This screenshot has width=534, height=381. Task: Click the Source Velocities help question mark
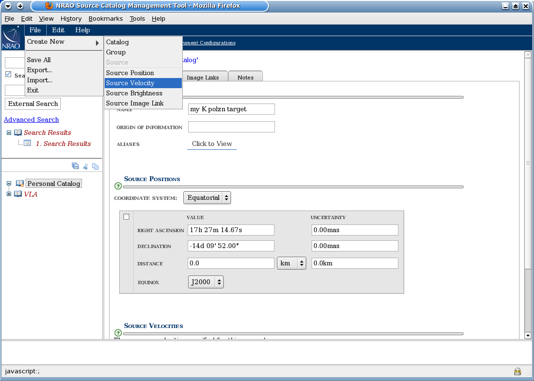tap(118, 332)
